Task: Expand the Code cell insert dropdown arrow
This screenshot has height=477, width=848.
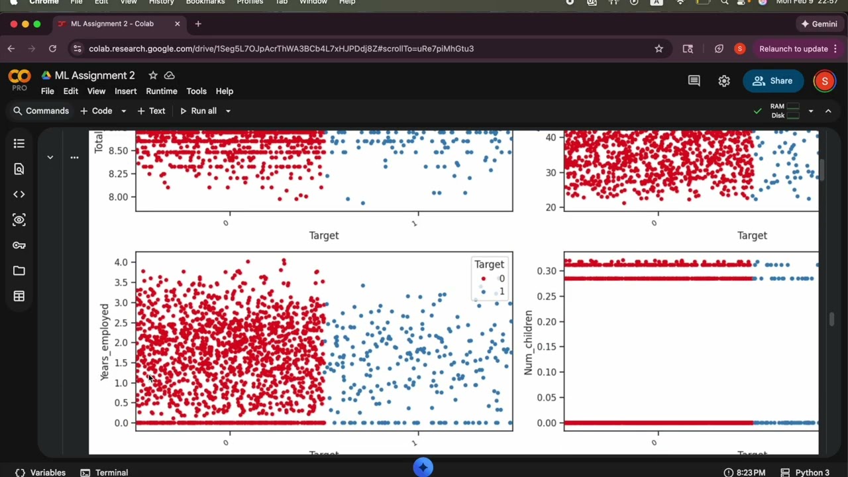Action: click(123, 111)
